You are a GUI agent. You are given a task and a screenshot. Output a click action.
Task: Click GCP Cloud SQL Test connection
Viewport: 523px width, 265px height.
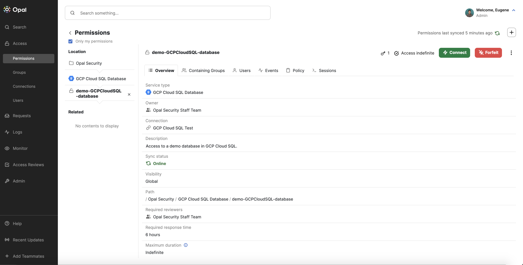(x=169, y=128)
